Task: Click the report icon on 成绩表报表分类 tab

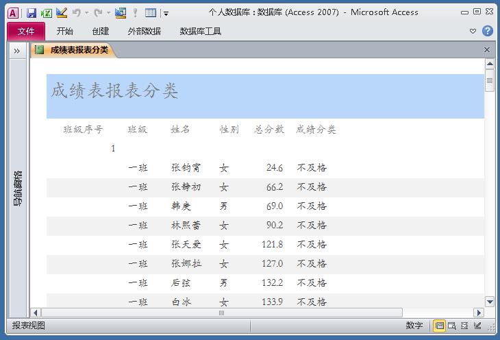Action: [40, 50]
